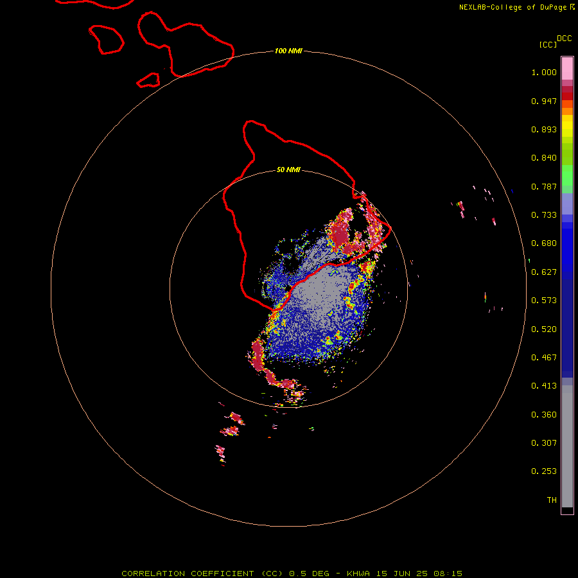Select the 0.947 scale value
Screen dimensions: 578x578
click(544, 101)
